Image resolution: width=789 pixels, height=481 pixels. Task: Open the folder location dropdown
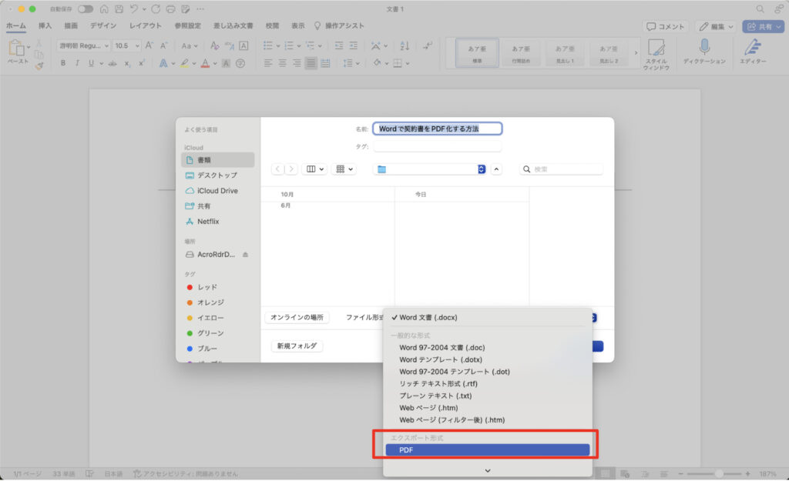431,169
